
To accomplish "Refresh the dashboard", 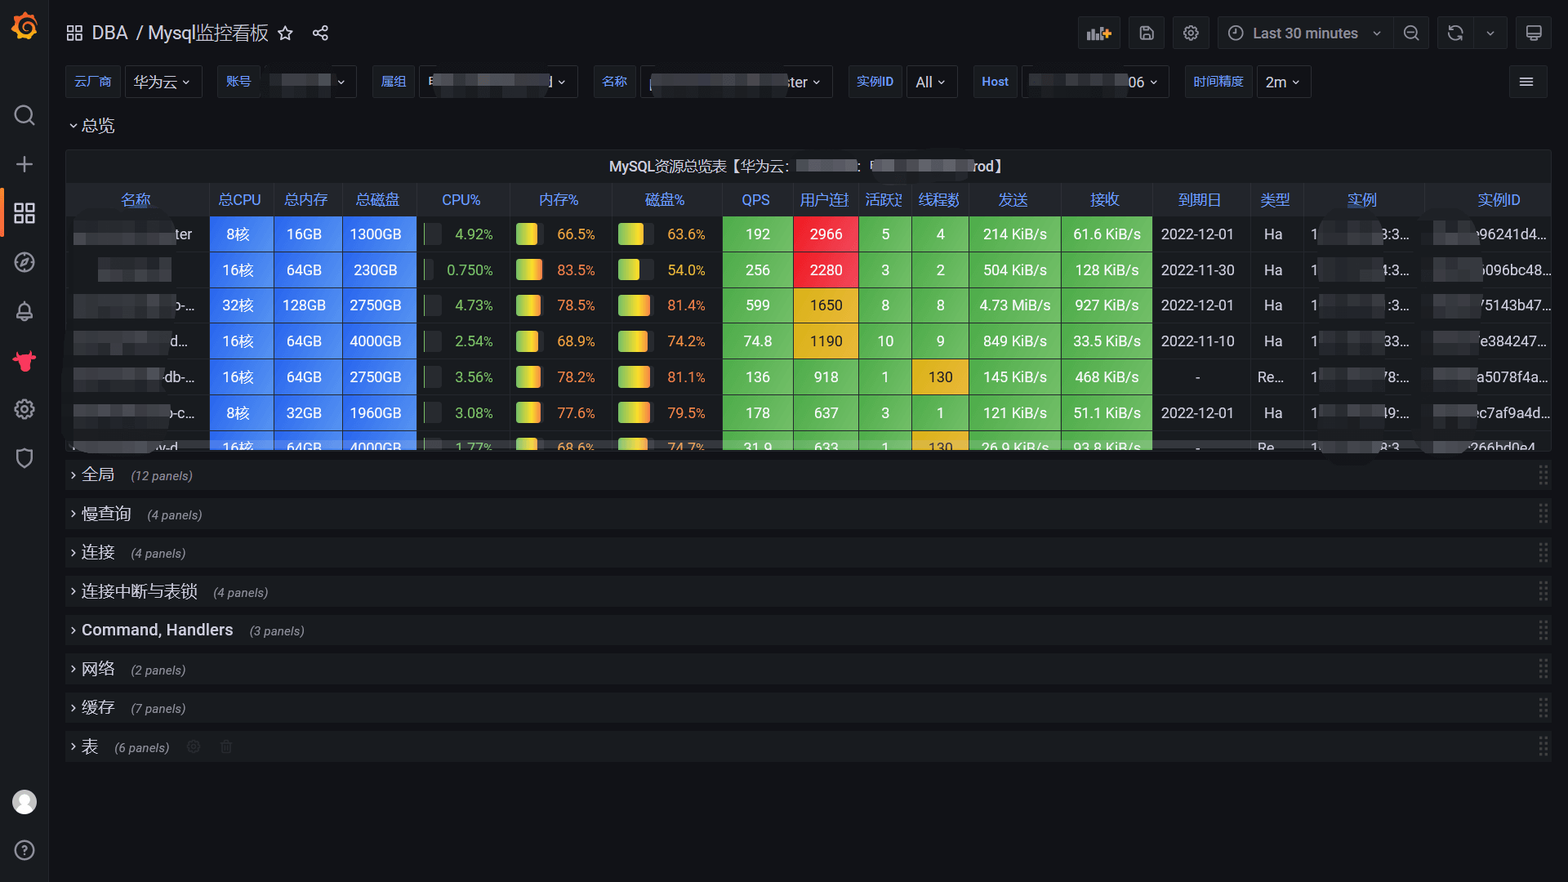I will click(x=1455, y=33).
